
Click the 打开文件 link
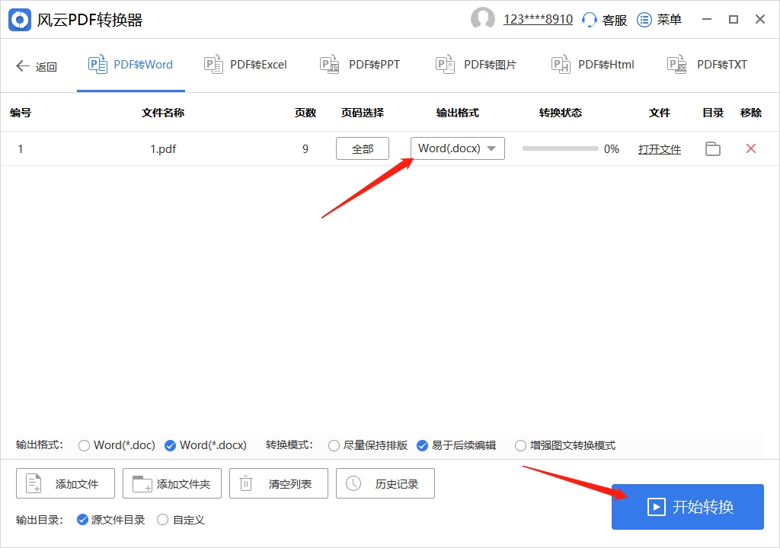660,149
